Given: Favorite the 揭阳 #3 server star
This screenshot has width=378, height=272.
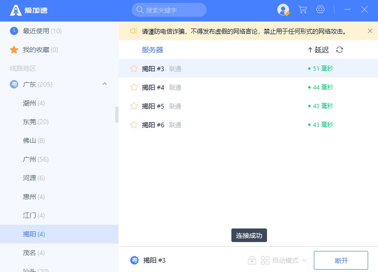Looking at the screenshot, I should (134, 69).
